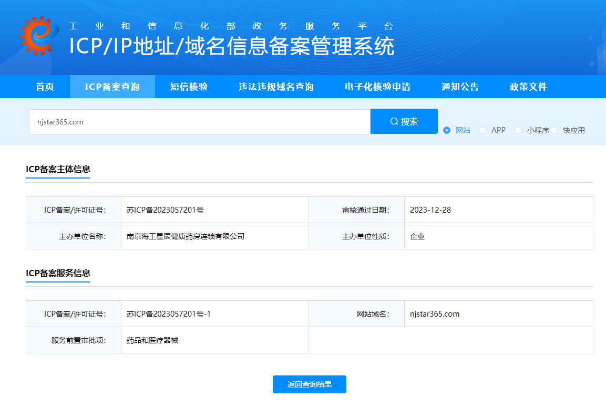Click 工业和信息化部政务服务平台 subtitle text

(x=231, y=26)
